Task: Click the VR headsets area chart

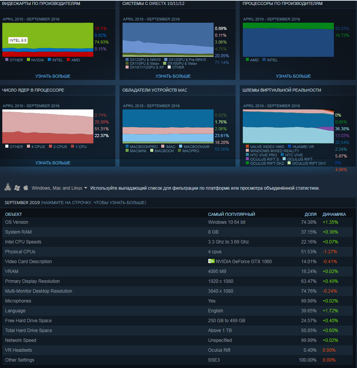Action: click(x=288, y=126)
